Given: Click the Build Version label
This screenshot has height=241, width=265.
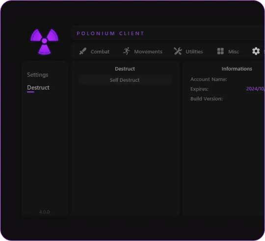Looking at the screenshot, I should pos(207,98).
